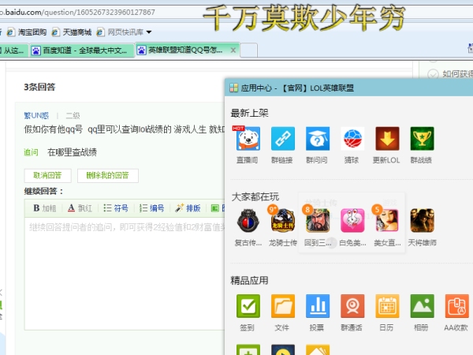
Task: Open the 群问问 app icon
Action: click(318, 139)
